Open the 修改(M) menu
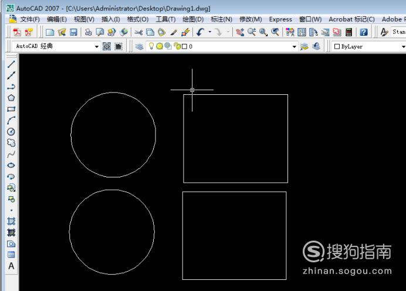The height and width of the screenshot is (291, 406). pos(251,19)
